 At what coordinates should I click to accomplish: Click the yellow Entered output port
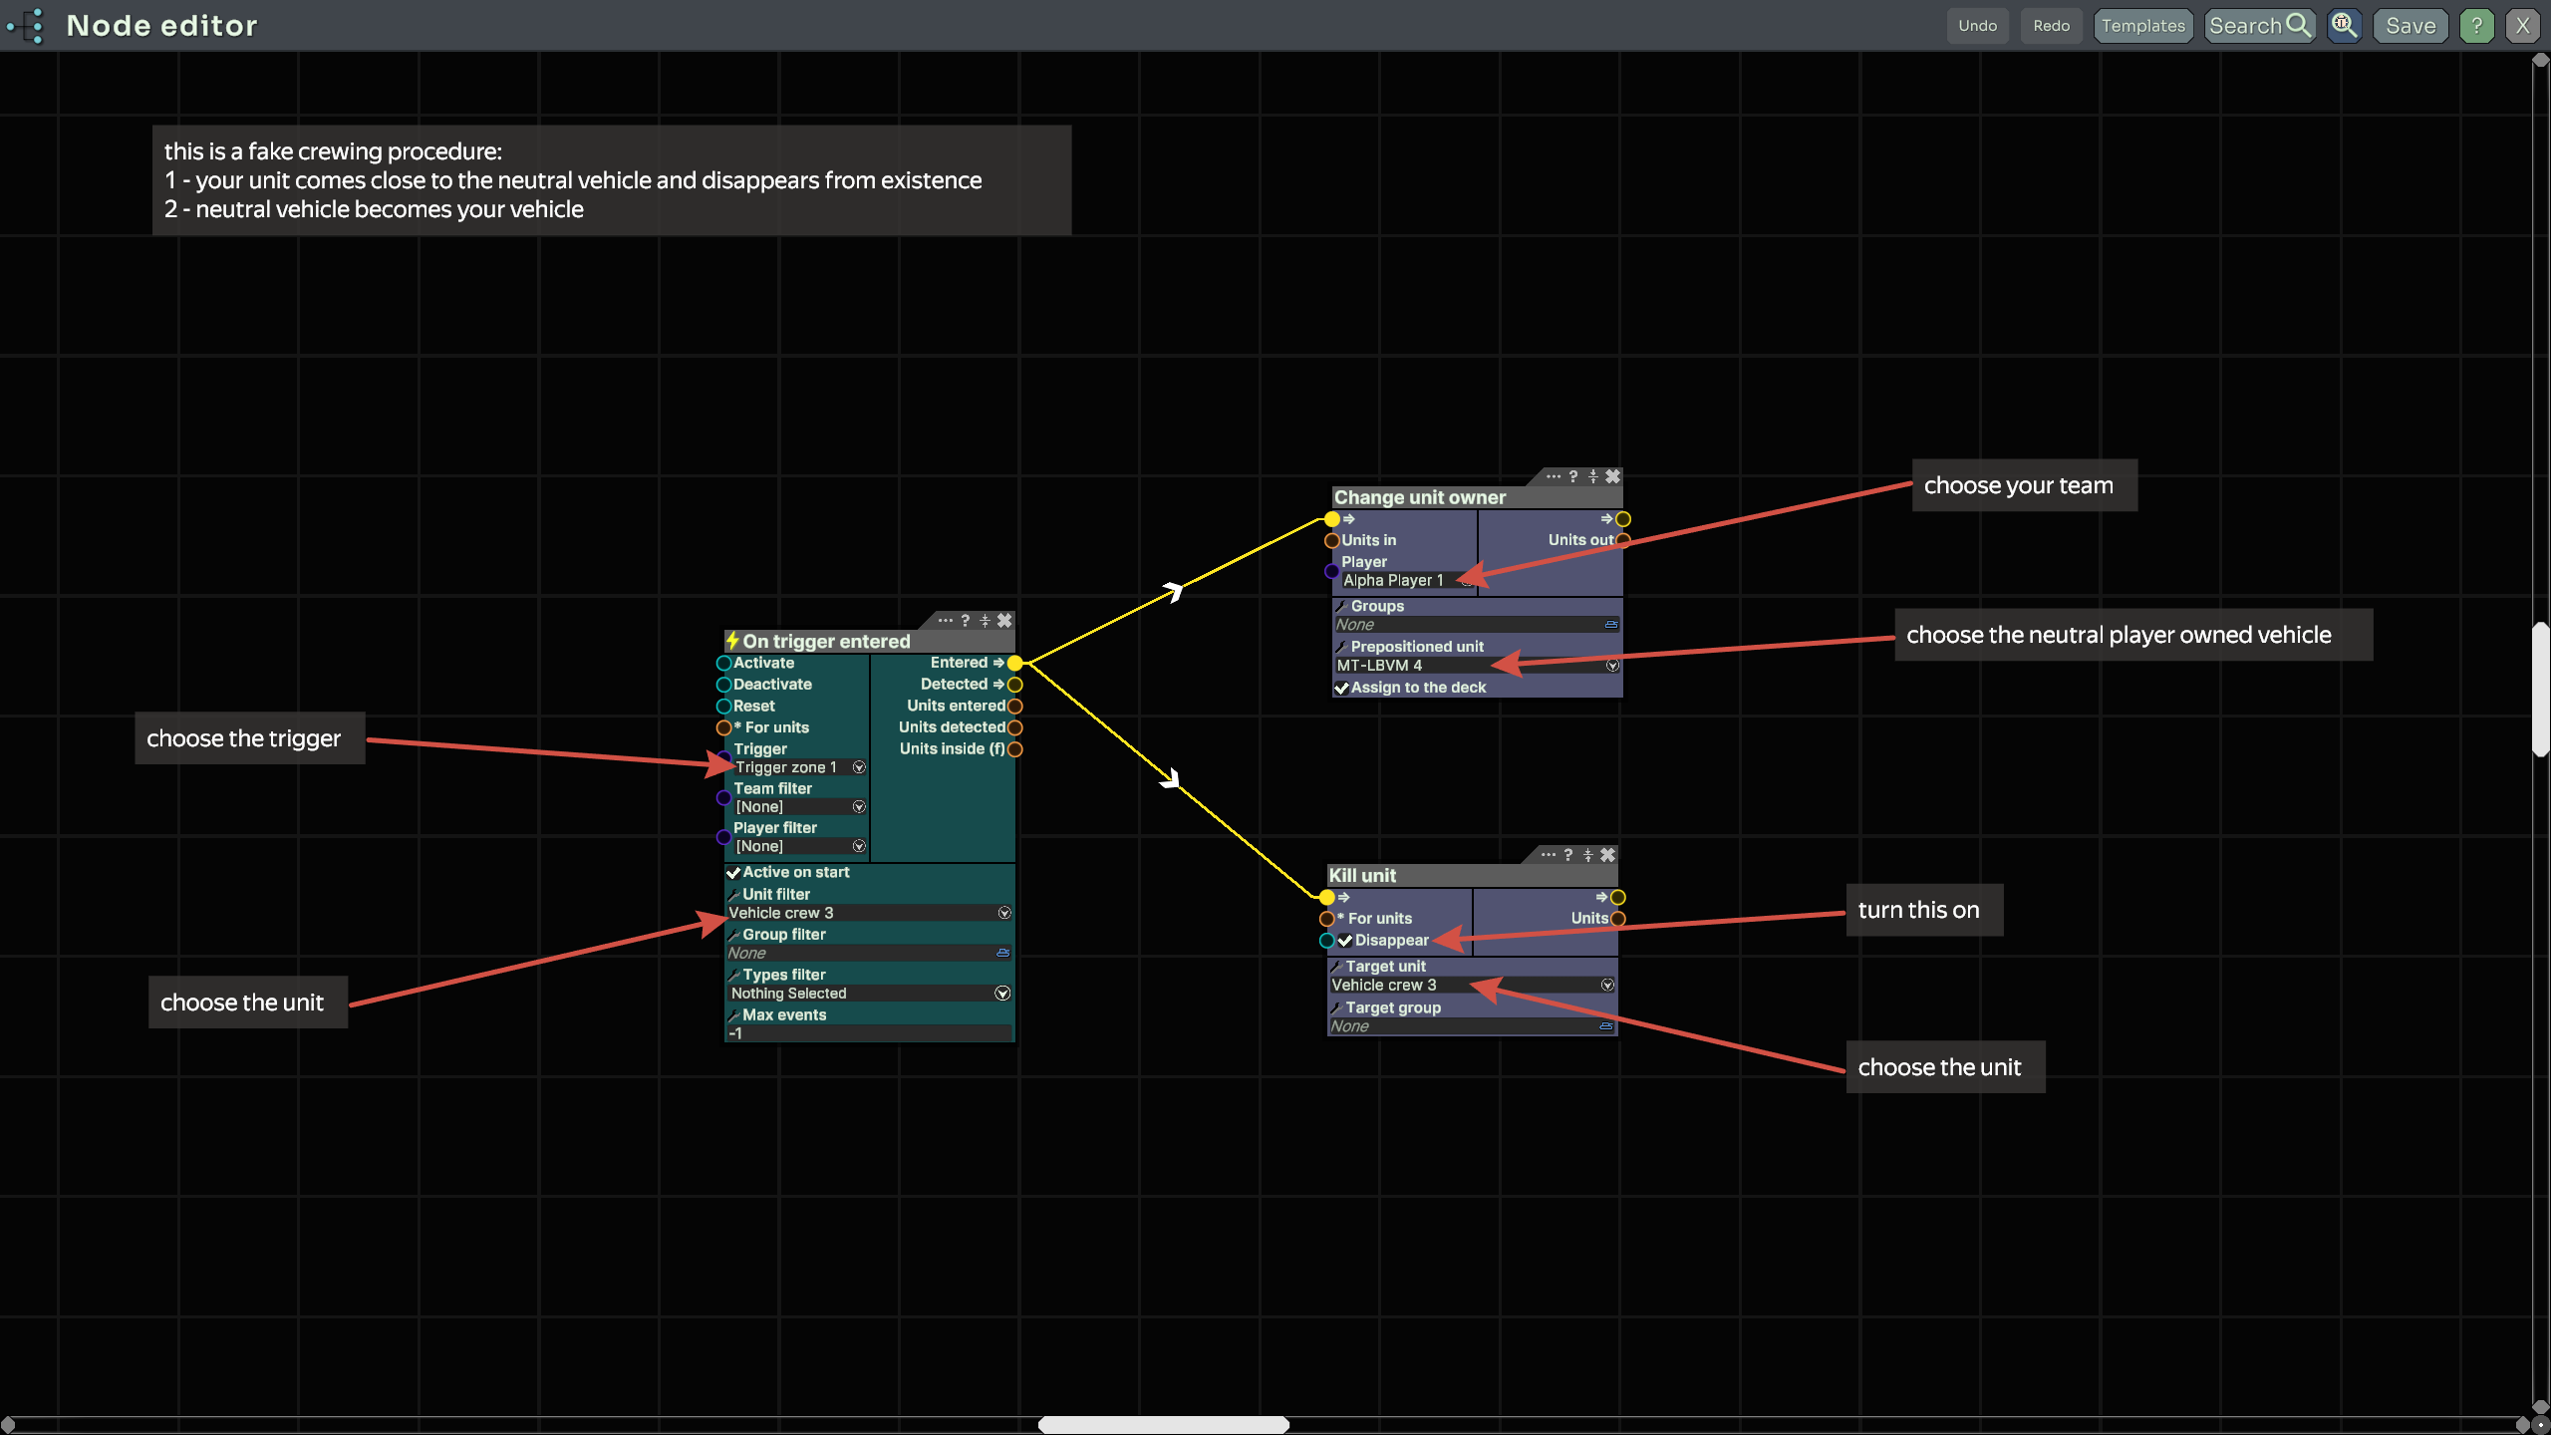(x=1014, y=663)
